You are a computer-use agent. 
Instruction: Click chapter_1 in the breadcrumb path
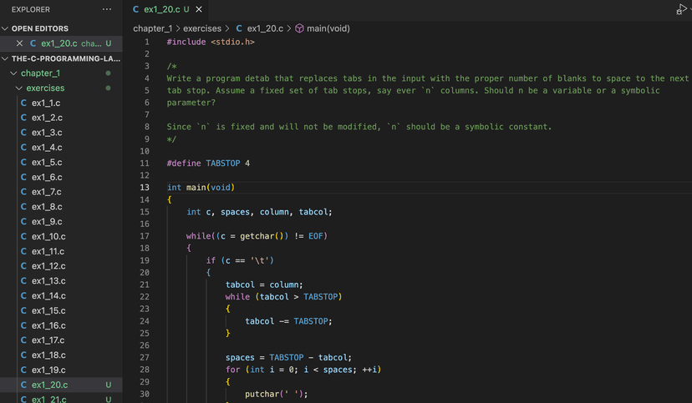pos(153,28)
